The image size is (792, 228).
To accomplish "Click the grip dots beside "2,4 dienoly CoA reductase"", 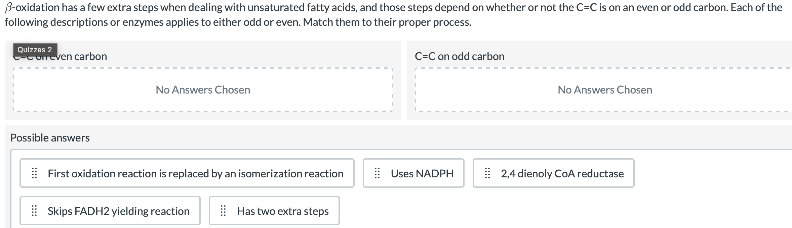I will (x=486, y=173).
